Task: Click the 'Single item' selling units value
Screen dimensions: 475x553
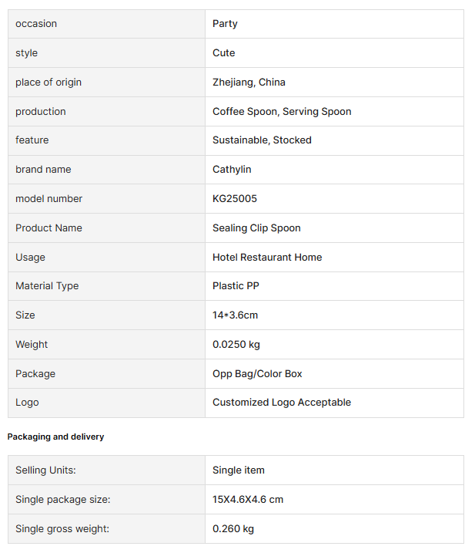Action: [x=239, y=470]
